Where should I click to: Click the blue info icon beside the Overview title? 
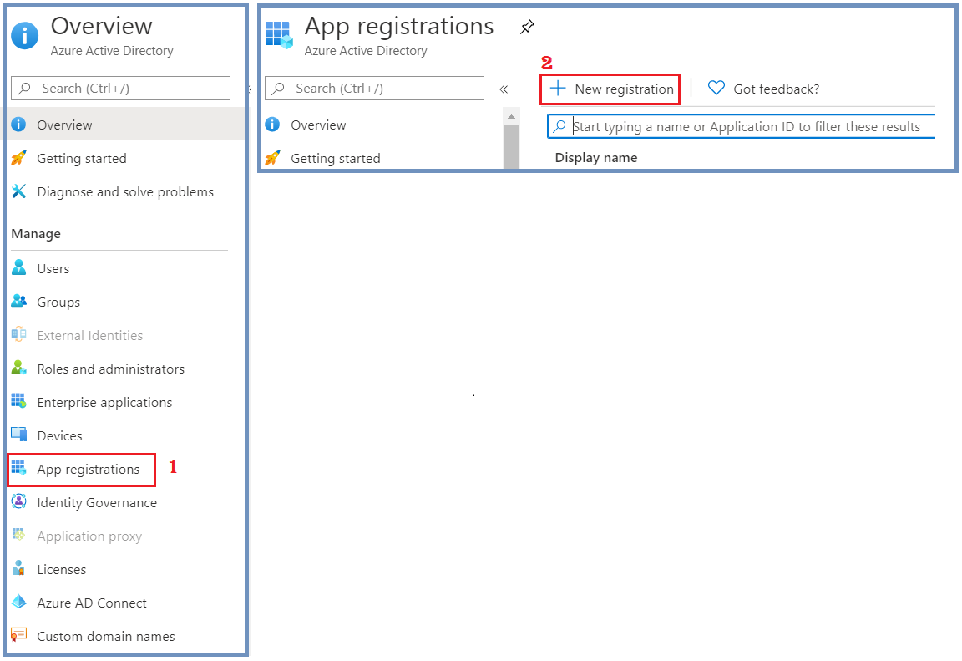point(24,35)
